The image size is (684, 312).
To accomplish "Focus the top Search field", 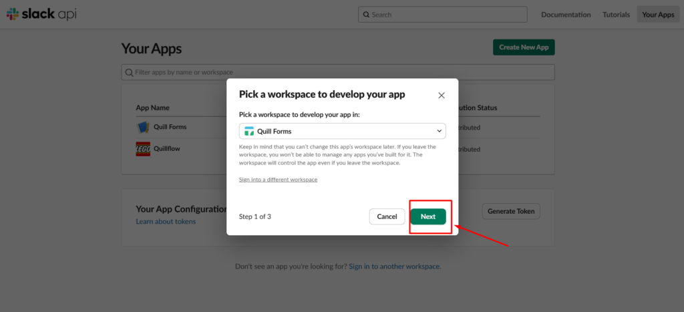I will (x=442, y=15).
